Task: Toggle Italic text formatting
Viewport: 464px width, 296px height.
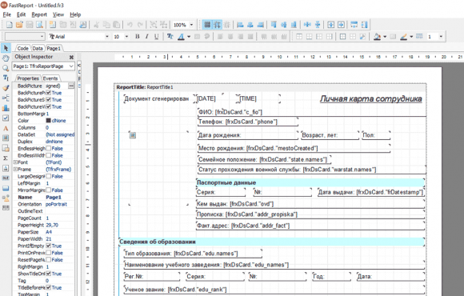Action: 146,37
